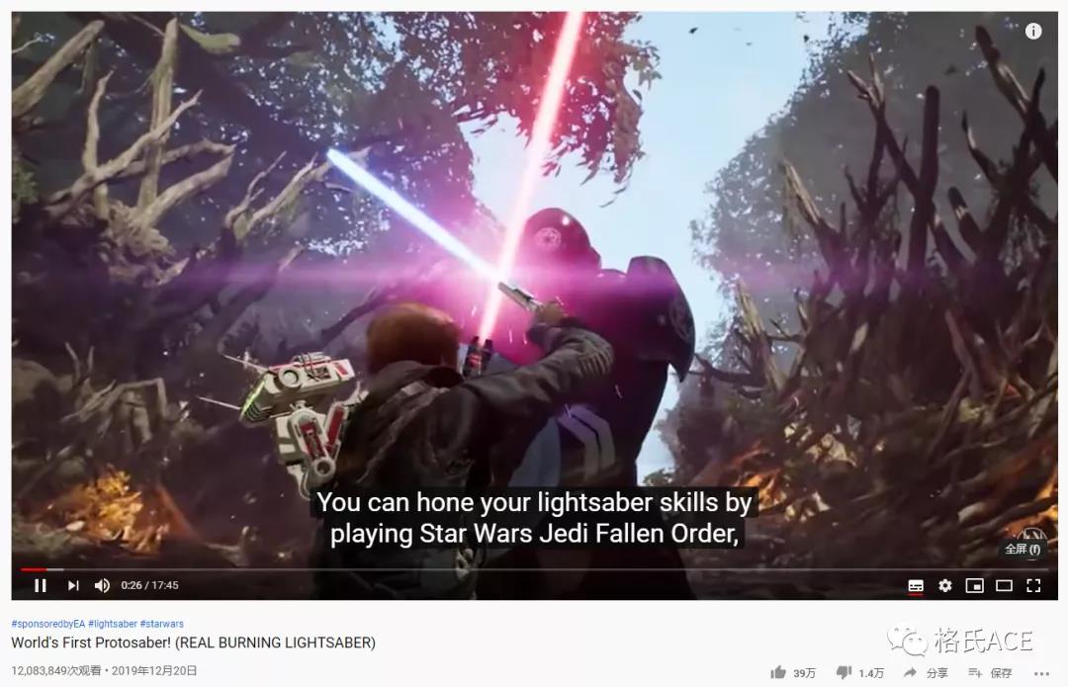Dislike the video with thumbs down

pos(844,673)
